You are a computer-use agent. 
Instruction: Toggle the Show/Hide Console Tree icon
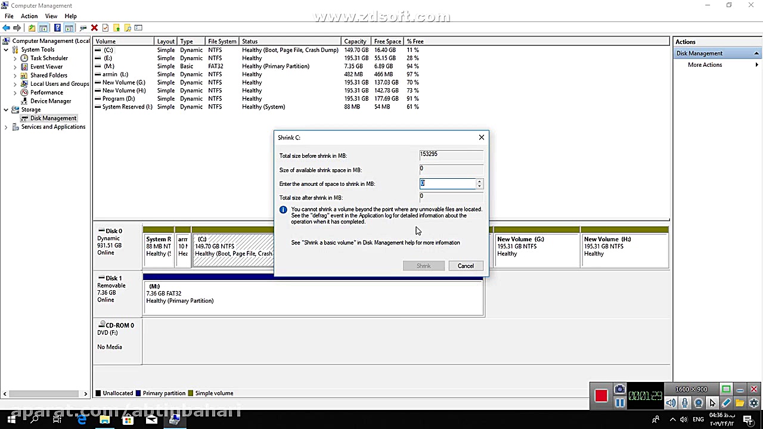(x=44, y=28)
